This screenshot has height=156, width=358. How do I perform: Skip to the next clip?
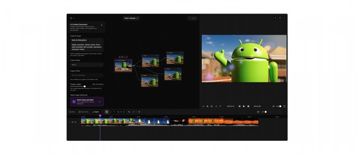click(x=248, y=106)
